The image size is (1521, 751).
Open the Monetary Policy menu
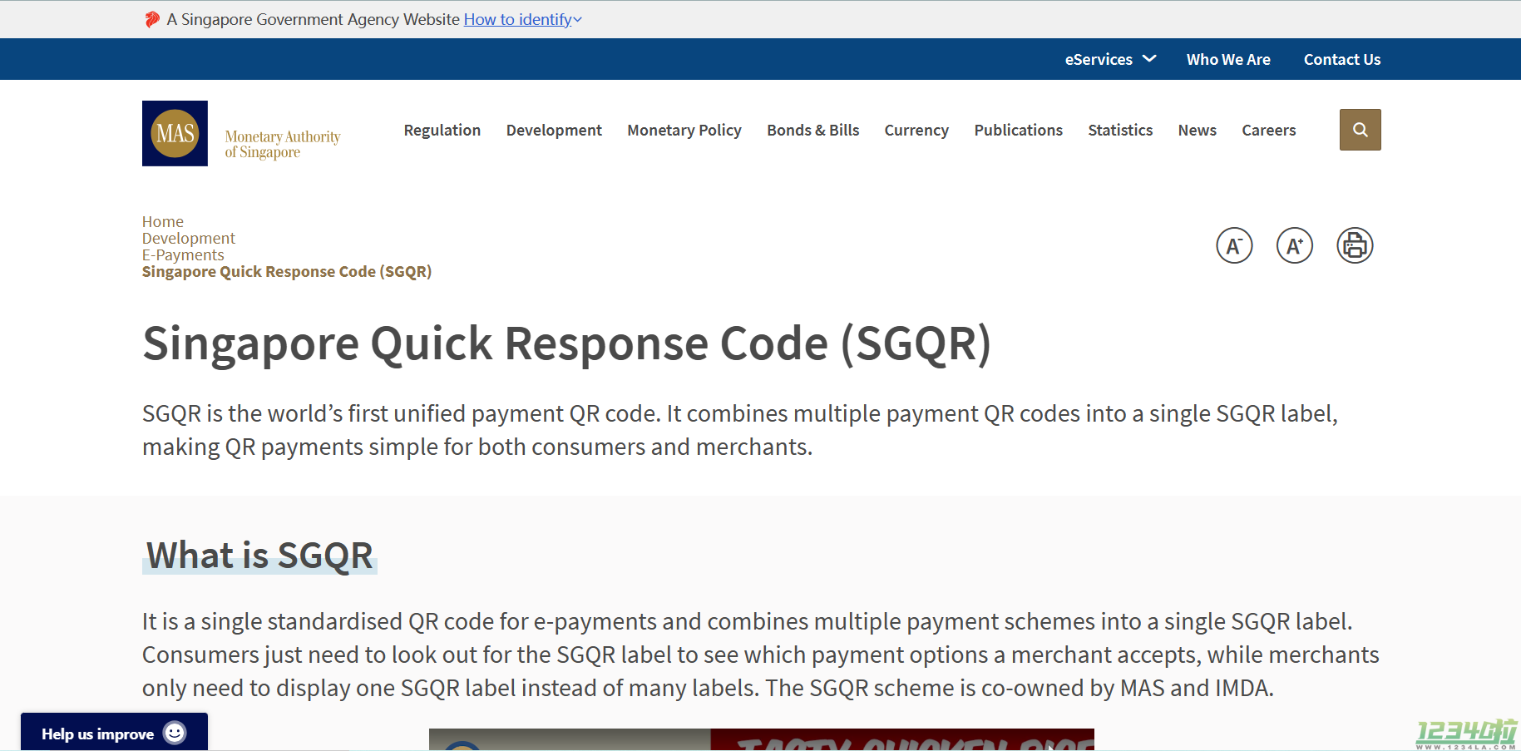(x=684, y=130)
